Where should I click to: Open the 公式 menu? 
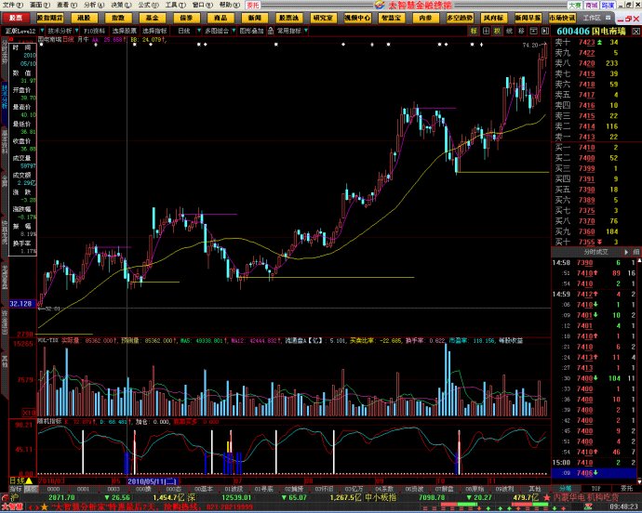coord(148,5)
